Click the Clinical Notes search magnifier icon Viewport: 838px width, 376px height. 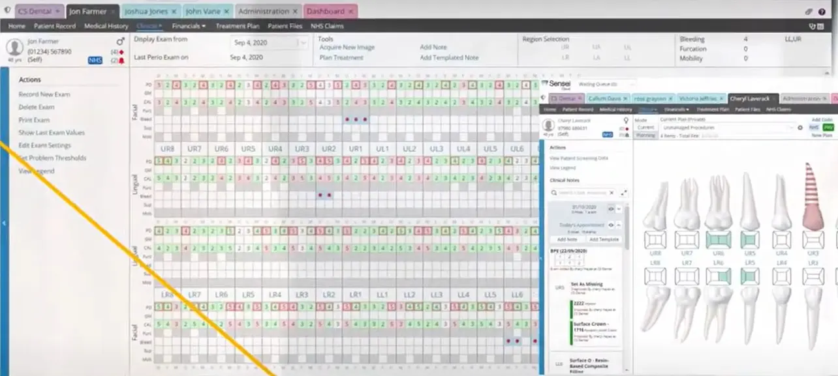pos(553,192)
